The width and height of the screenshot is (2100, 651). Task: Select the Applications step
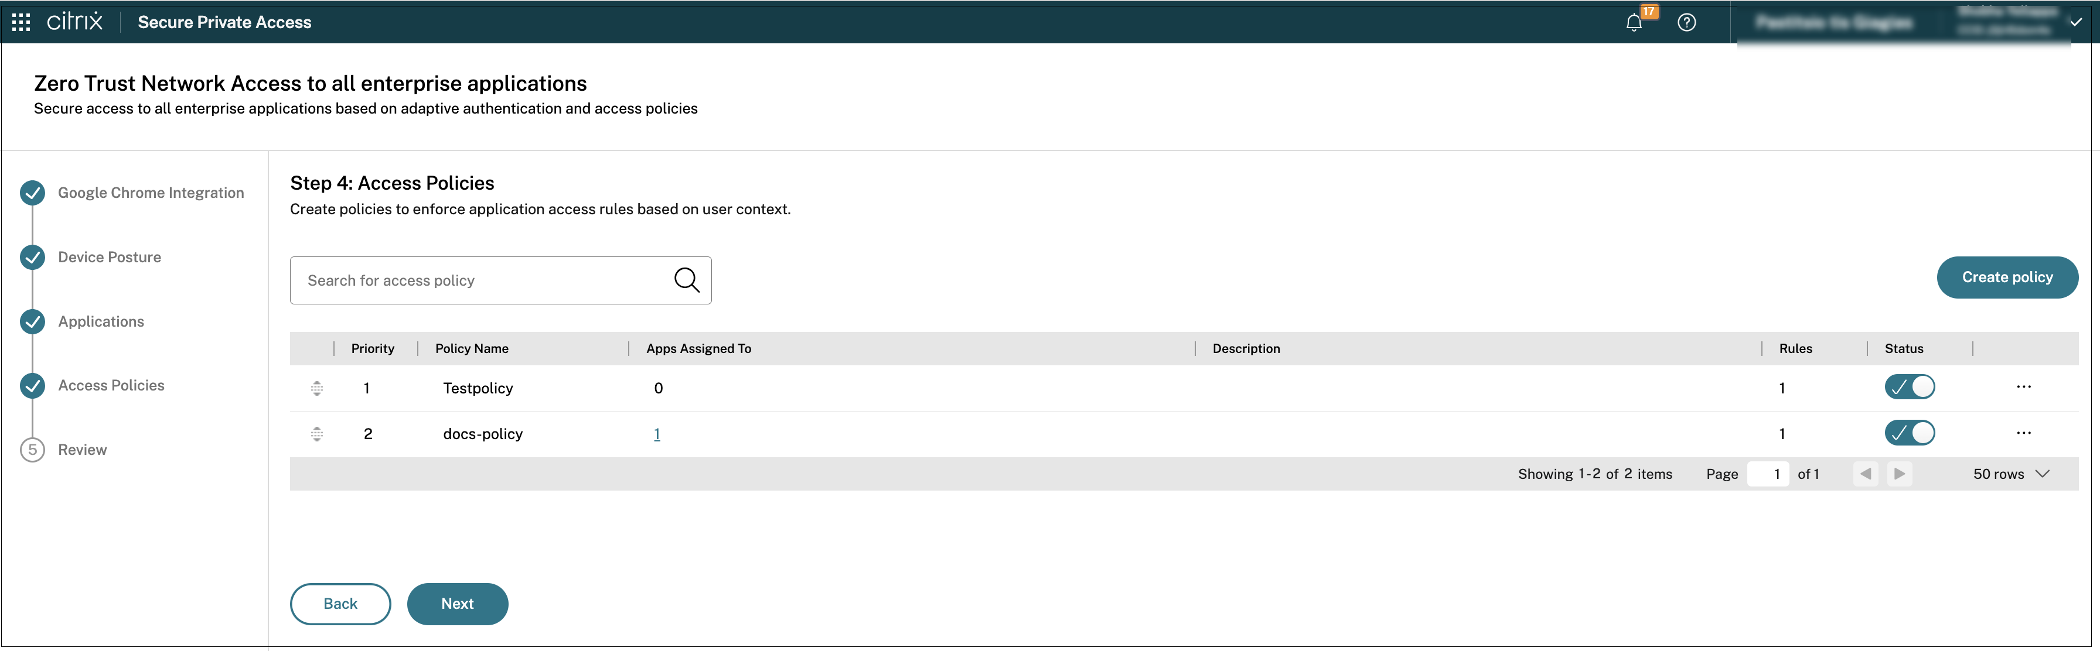pyautogui.click(x=101, y=322)
